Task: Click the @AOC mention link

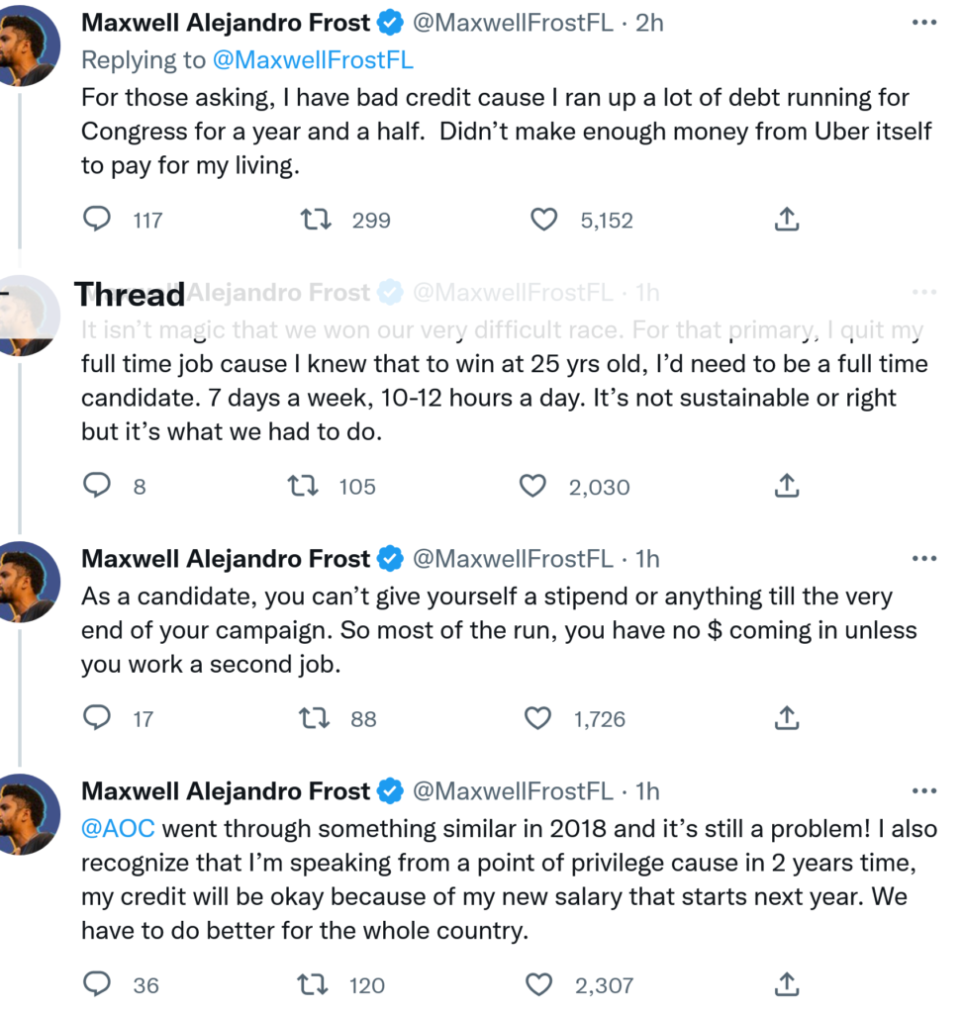Action: (x=118, y=829)
